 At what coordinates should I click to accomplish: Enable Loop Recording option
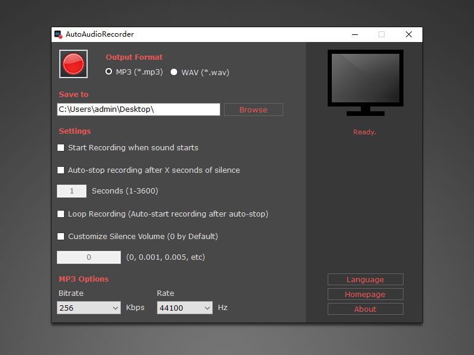tap(61, 214)
